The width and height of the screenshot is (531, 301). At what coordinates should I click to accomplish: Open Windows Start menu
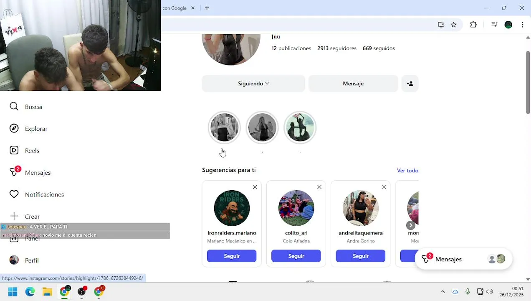pos(13,292)
